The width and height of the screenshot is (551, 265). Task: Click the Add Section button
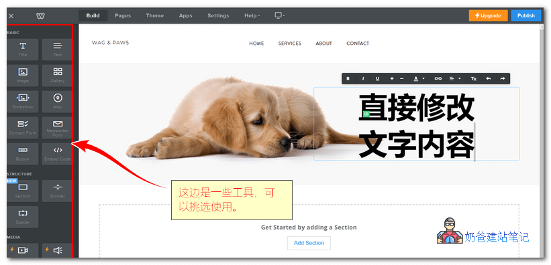point(309,243)
